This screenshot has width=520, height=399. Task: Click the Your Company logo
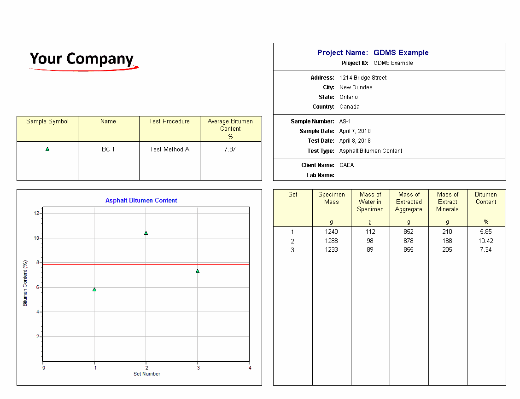pyautogui.click(x=83, y=60)
